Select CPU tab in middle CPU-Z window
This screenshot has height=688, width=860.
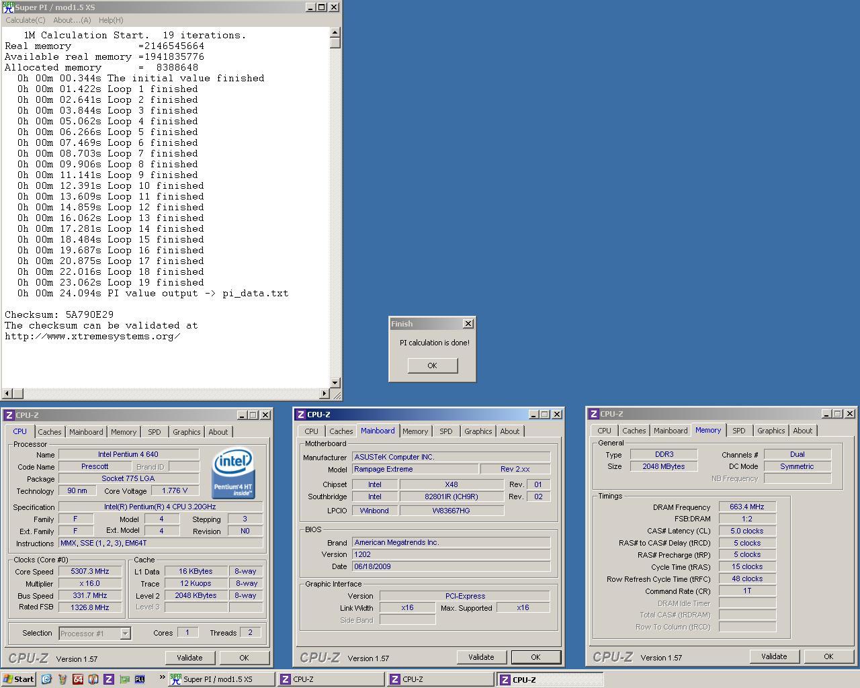311,431
